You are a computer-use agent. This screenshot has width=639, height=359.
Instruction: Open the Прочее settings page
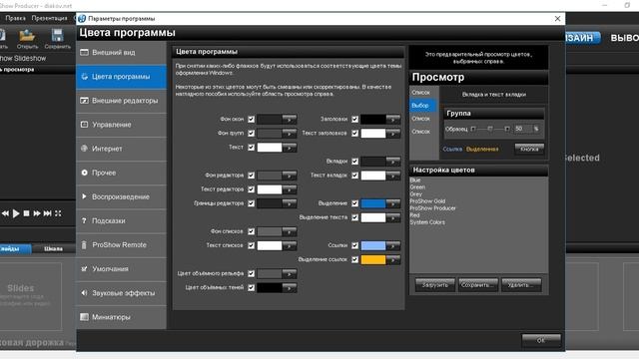coord(121,173)
